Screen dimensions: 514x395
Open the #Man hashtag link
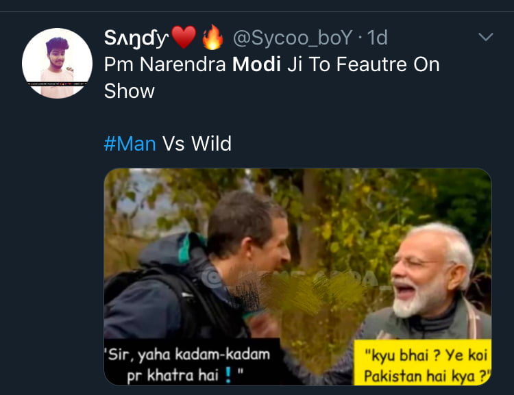[x=130, y=144]
